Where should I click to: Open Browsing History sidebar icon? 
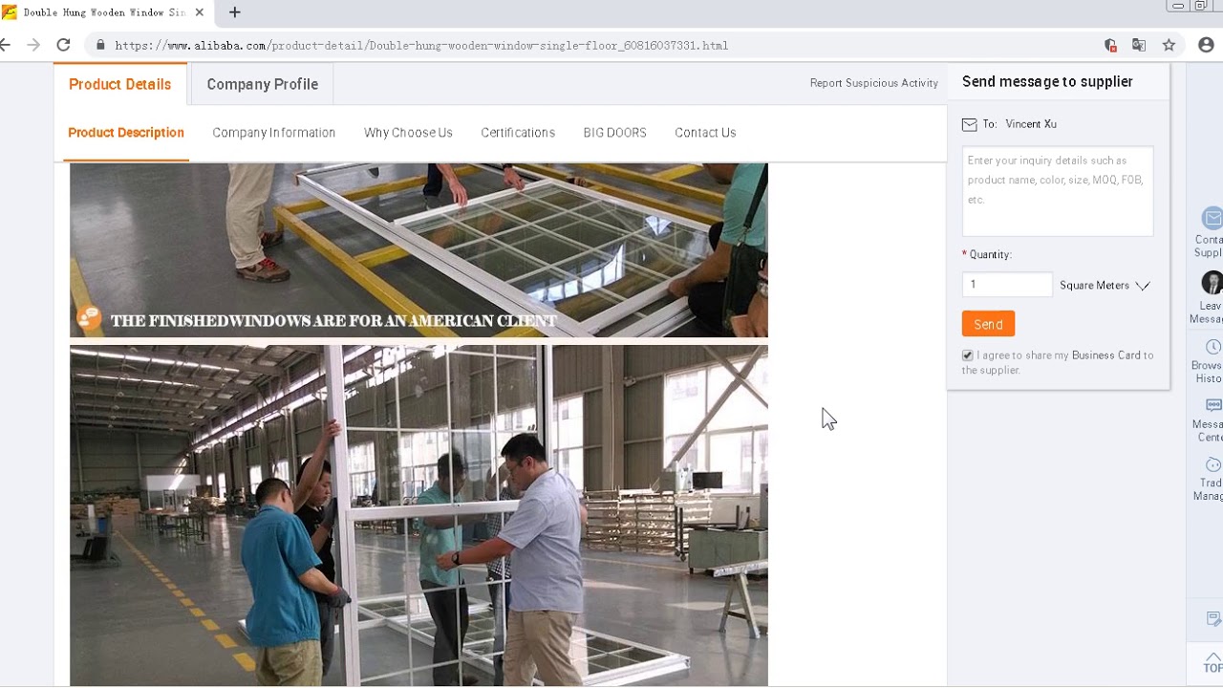tap(1210, 360)
